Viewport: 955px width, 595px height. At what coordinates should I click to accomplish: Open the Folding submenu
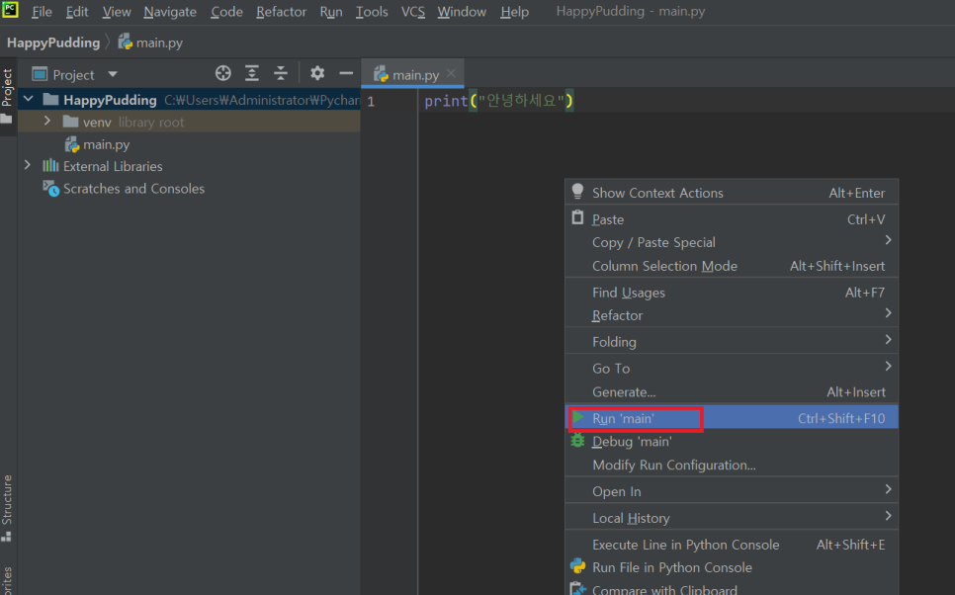click(732, 342)
